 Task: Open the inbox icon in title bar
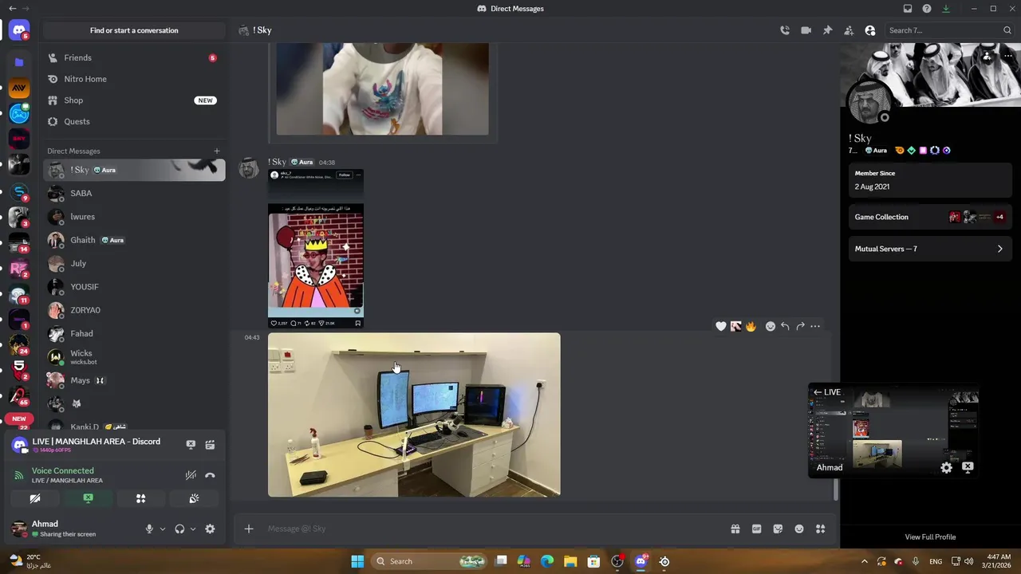point(908,9)
